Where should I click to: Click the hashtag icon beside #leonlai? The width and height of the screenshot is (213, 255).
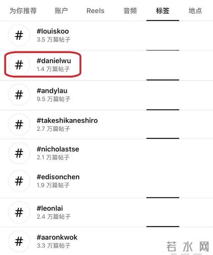19,212
